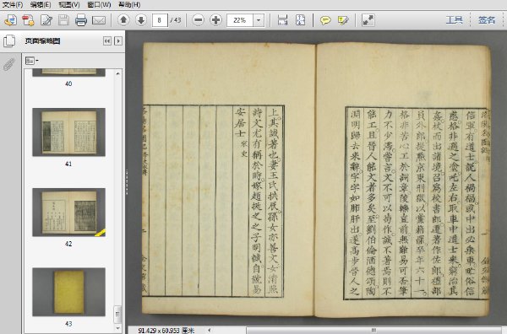The height and width of the screenshot is (334, 507).
Task: Collapse the thumbnails navigation pane
Action: click(107, 41)
